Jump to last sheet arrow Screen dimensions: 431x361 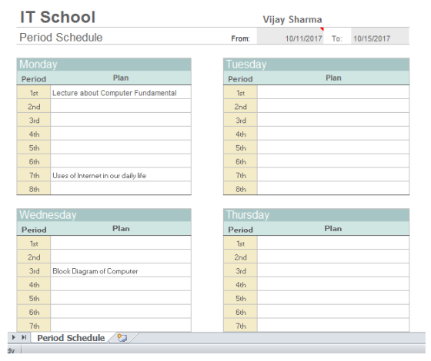tap(24, 337)
